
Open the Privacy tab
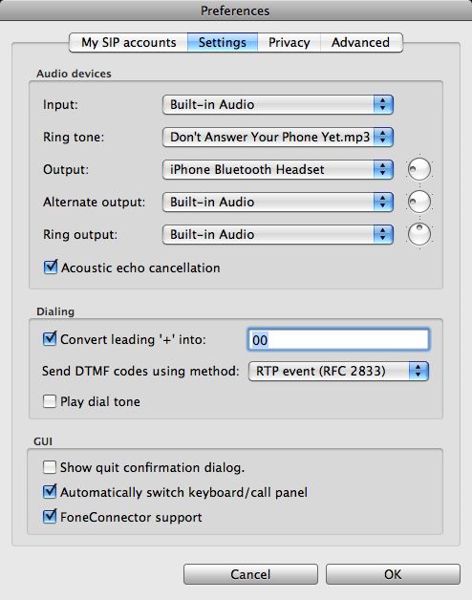tap(289, 42)
